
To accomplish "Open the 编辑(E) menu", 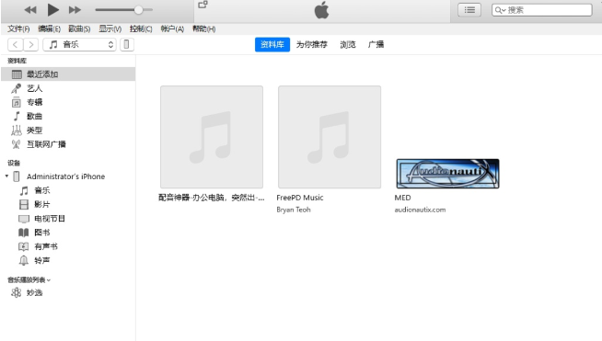I will click(49, 28).
